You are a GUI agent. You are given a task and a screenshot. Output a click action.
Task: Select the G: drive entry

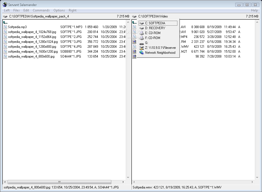(158, 43)
